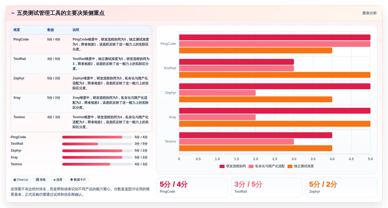Viewport: 388px width, 208px height.
Task: Click Zephyr 私有化与国产化适配 pink bar
Action: click(217, 93)
